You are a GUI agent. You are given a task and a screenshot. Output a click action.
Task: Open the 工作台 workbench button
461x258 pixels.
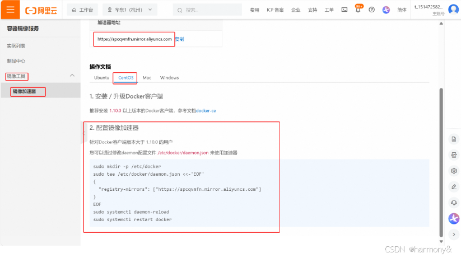point(82,10)
